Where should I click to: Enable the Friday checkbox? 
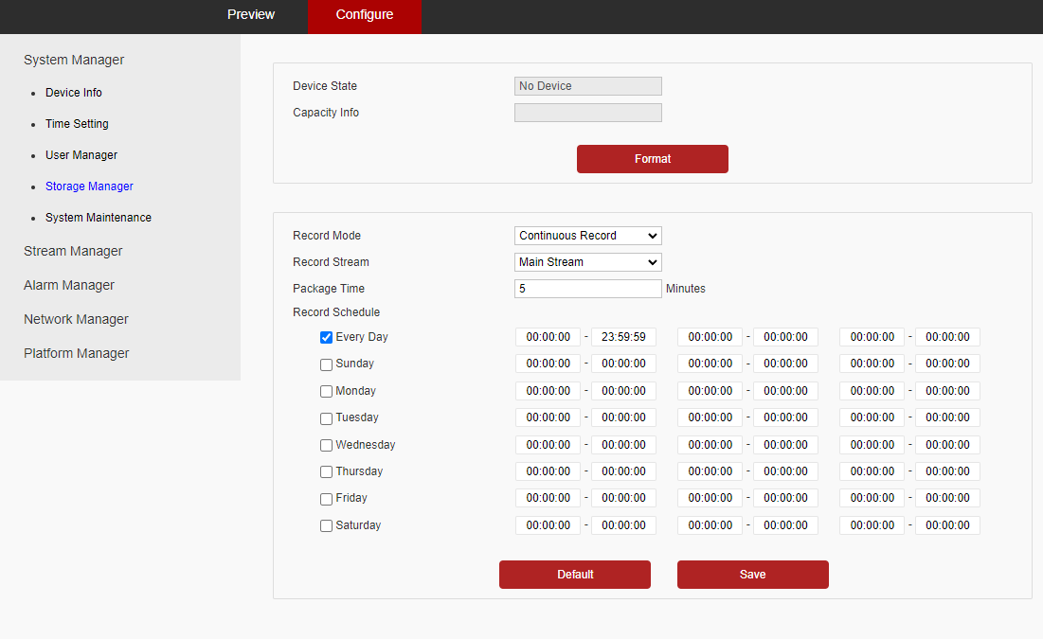(x=326, y=499)
